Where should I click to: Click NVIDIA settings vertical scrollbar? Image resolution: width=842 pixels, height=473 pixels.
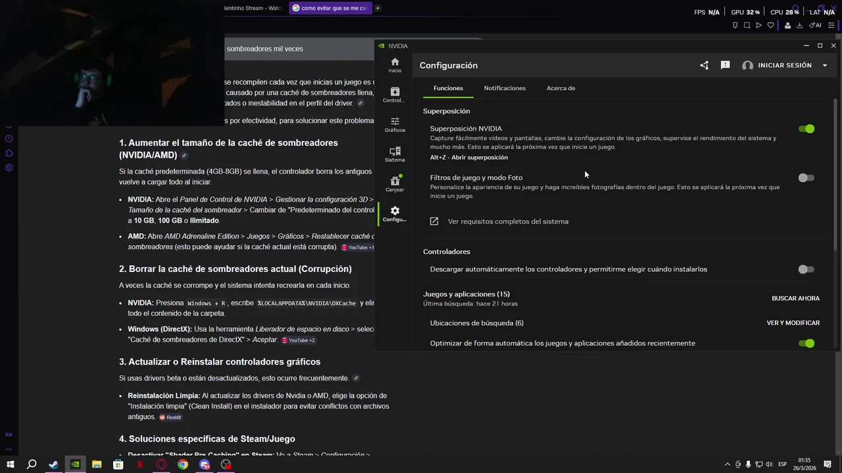835,174
